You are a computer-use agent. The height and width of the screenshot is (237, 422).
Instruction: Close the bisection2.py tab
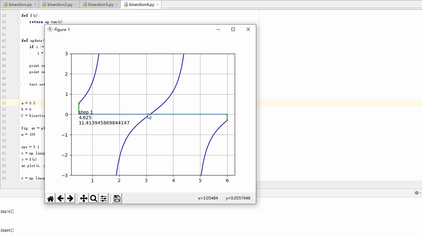(x=76, y=5)
